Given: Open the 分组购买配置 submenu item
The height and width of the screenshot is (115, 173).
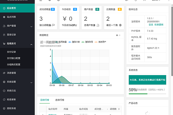Looking at the screenshot, I should coord(14,64).
